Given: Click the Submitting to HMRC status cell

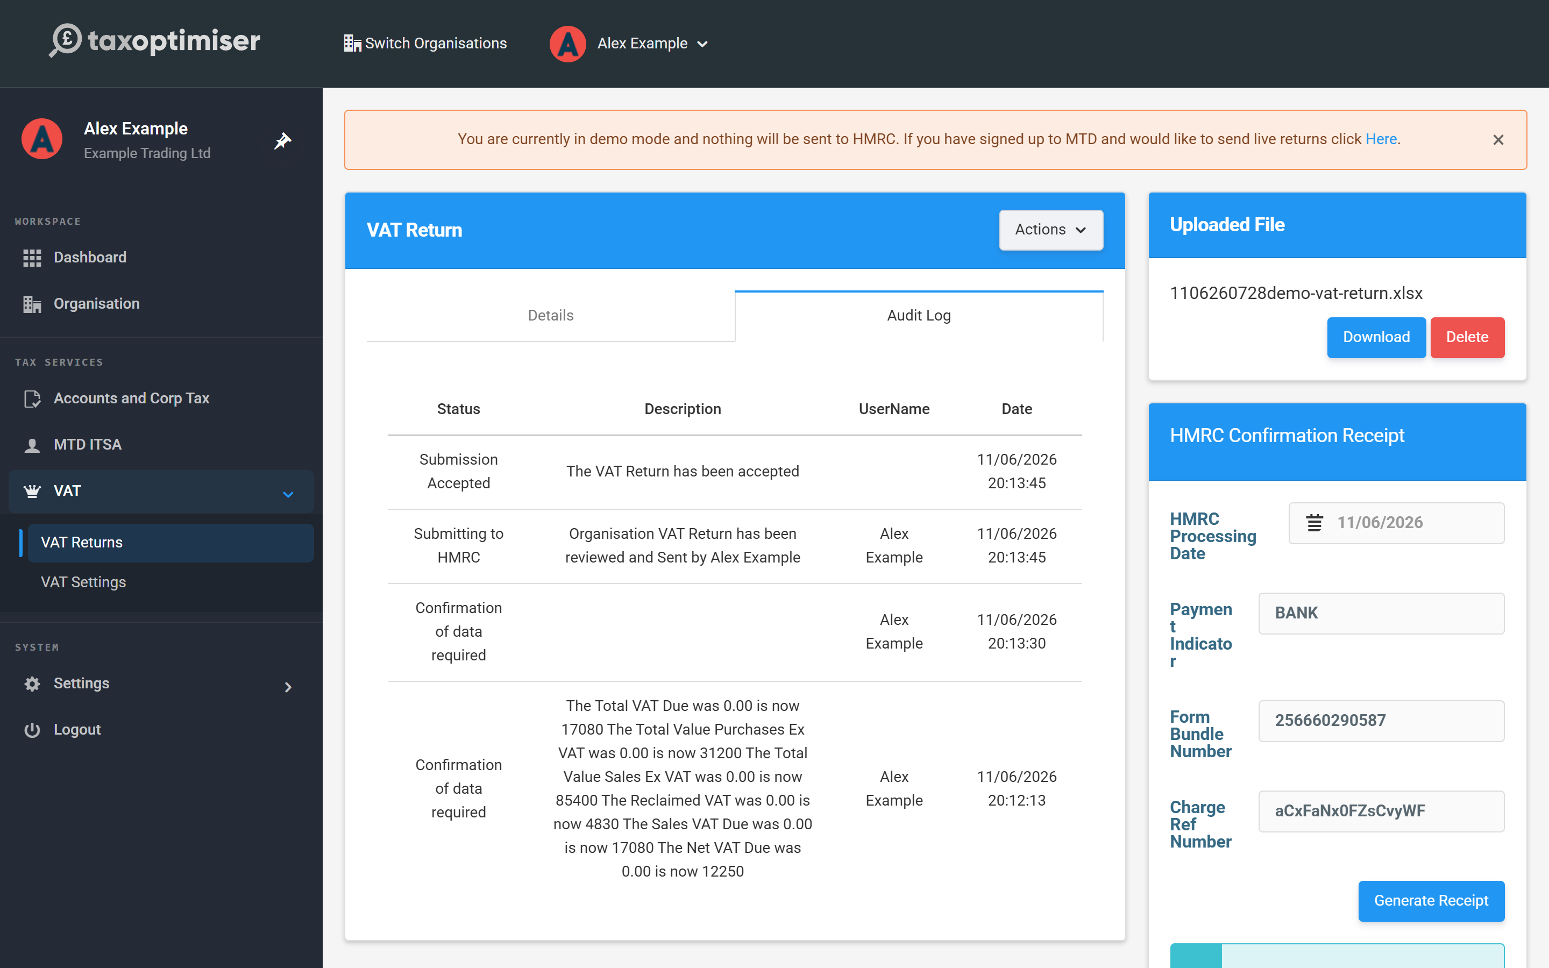Looking at the screenshot, I should point(458,546).
